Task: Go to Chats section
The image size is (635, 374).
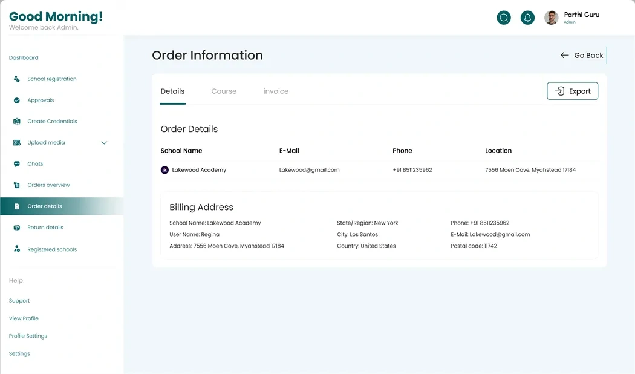Action: coord(35,164)
